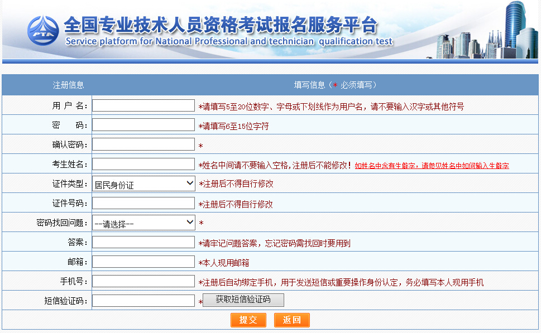Focus the 密码 password field

point(143,125)
